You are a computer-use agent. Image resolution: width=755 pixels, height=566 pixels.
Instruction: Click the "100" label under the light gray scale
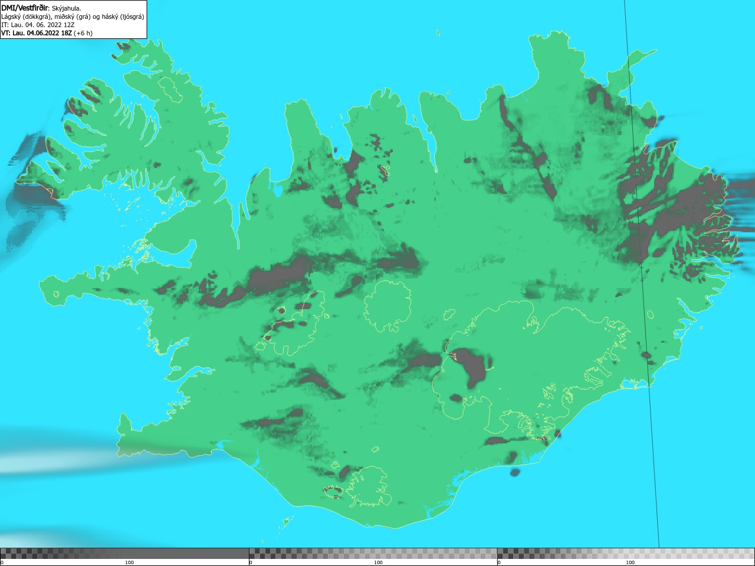630,562
